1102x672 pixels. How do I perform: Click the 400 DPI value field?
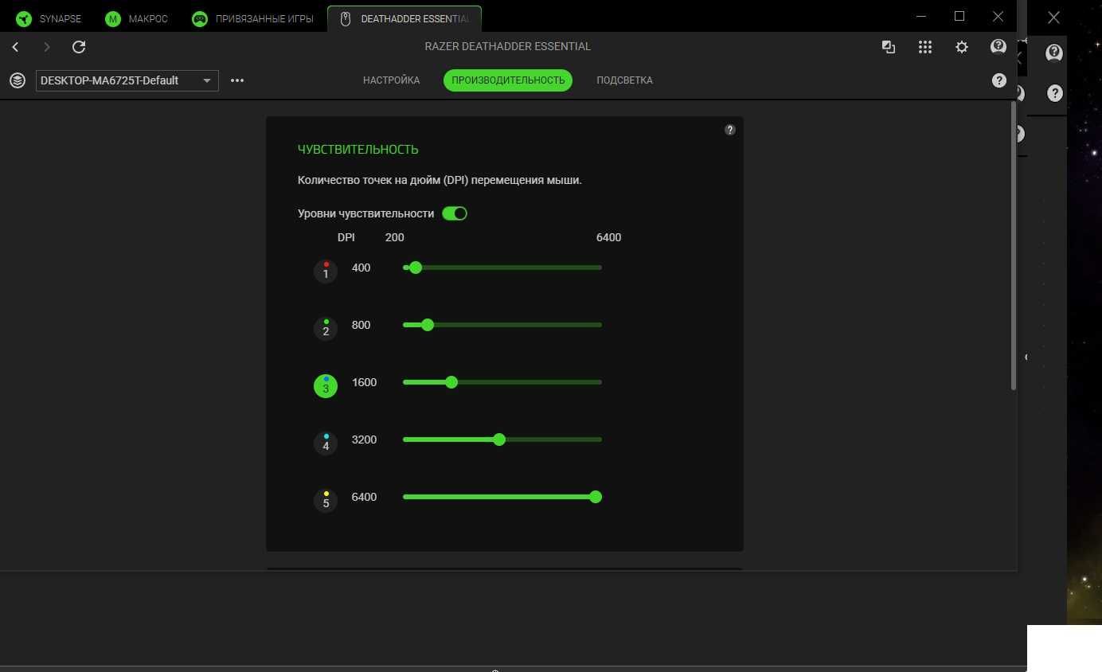point(361,268)
